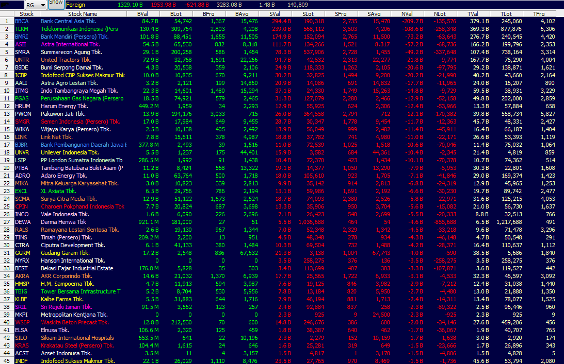Sort by the SLot column header
This screenshot has width=564, height=364.
click(308, 14)
